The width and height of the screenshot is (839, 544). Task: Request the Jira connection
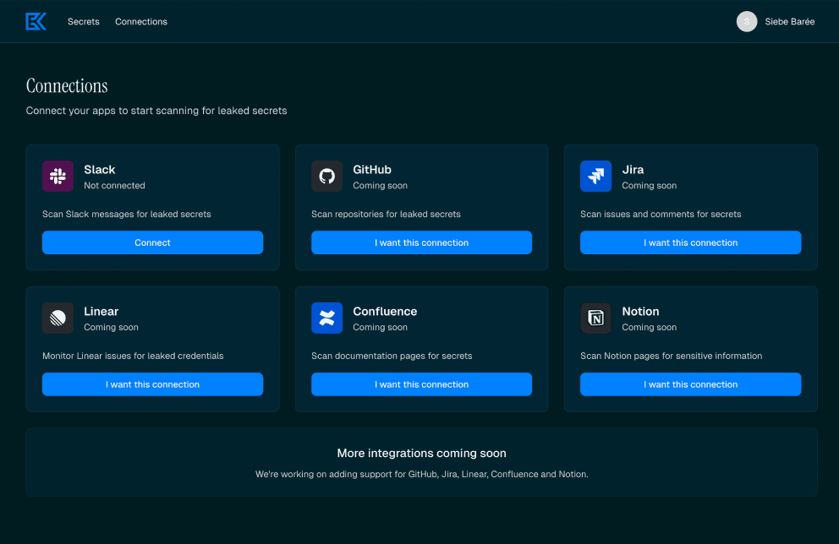pyautogui.click(x=690, y=242)
